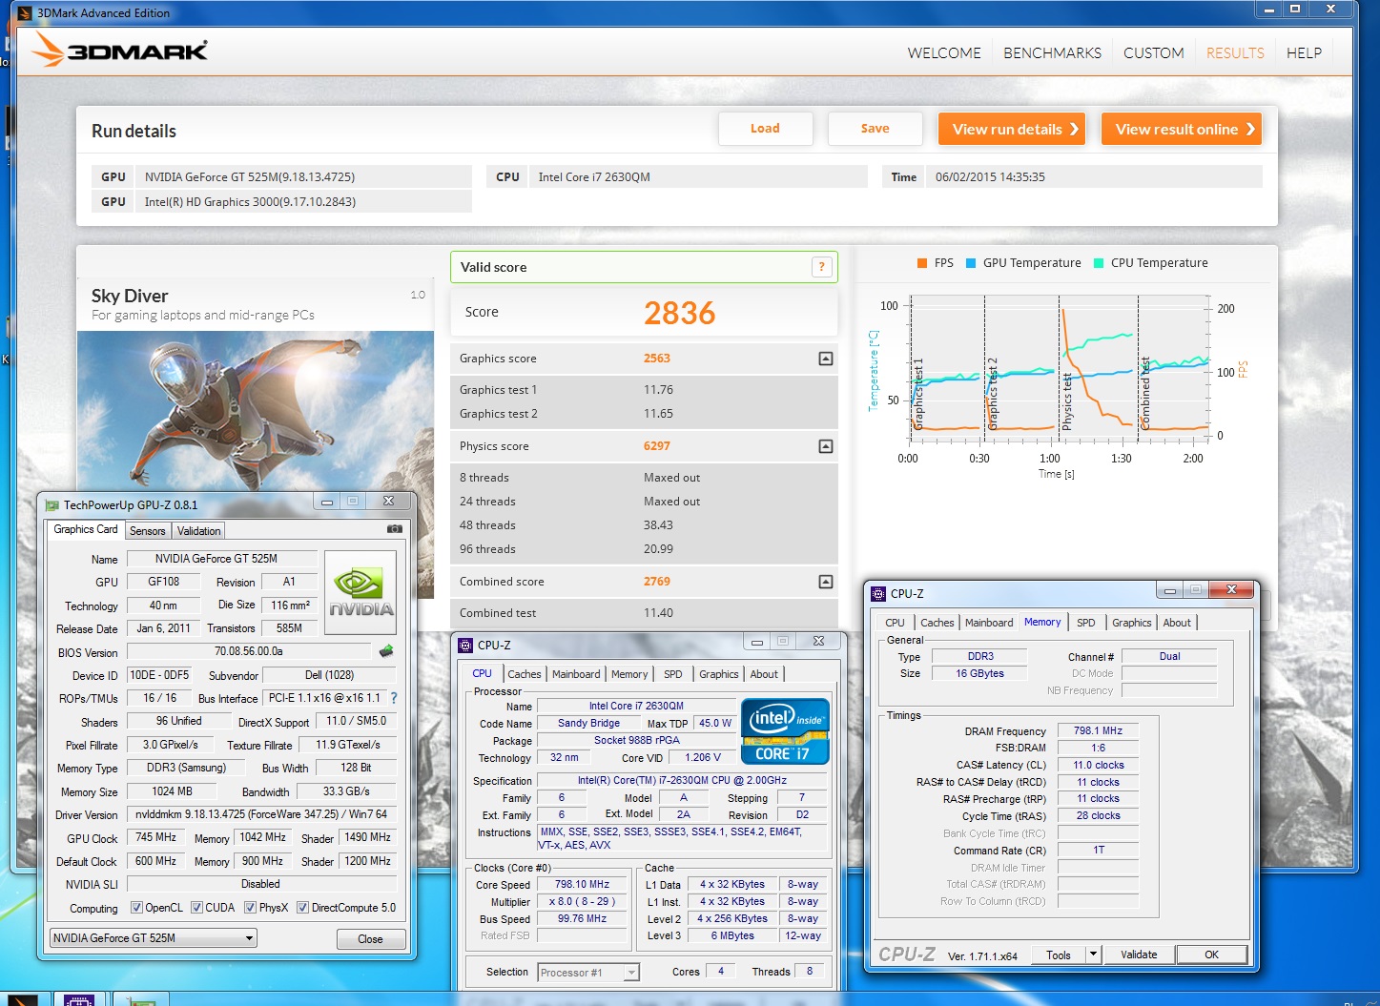Click the Bus Interface question mark

click(x=394, y=698)
